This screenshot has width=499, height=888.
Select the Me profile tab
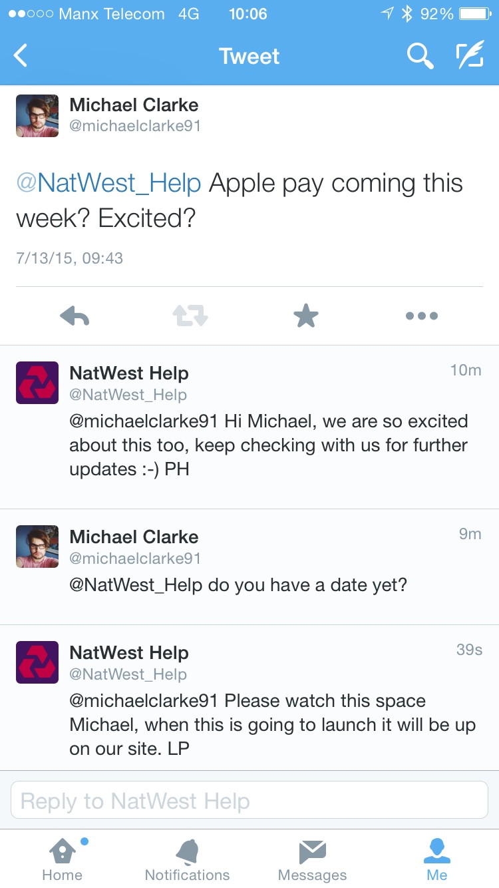coord(437,859)
